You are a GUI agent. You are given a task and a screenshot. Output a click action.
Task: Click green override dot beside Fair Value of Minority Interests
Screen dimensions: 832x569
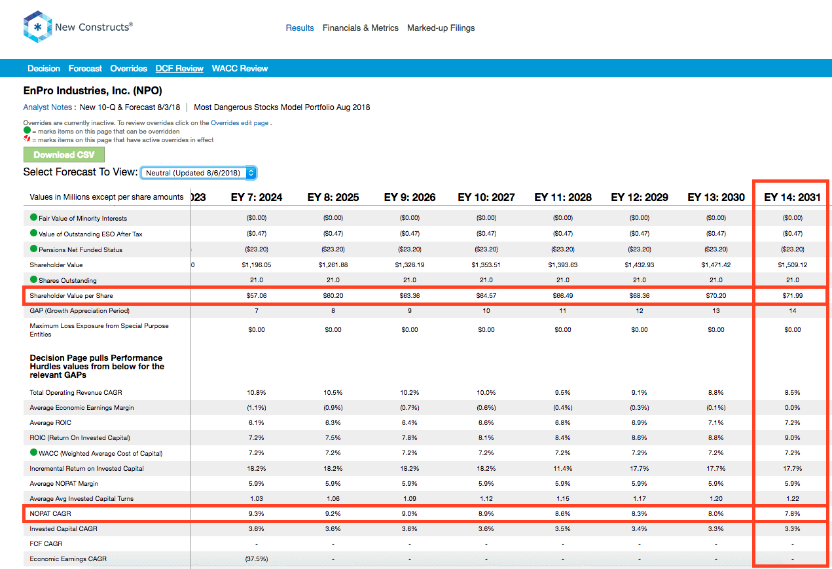pyautogui.click(x=33, y=217)
